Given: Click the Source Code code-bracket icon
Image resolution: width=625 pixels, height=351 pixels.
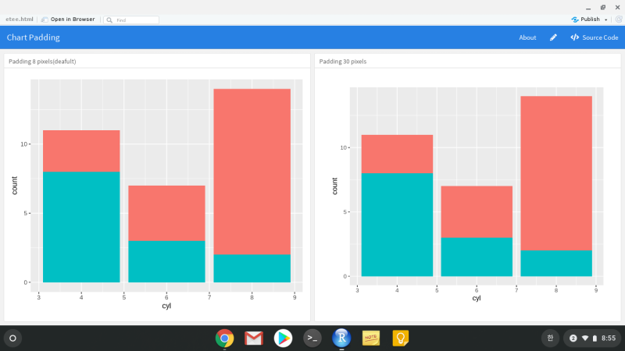Looking at the screenshot, I should click(574, 37).
